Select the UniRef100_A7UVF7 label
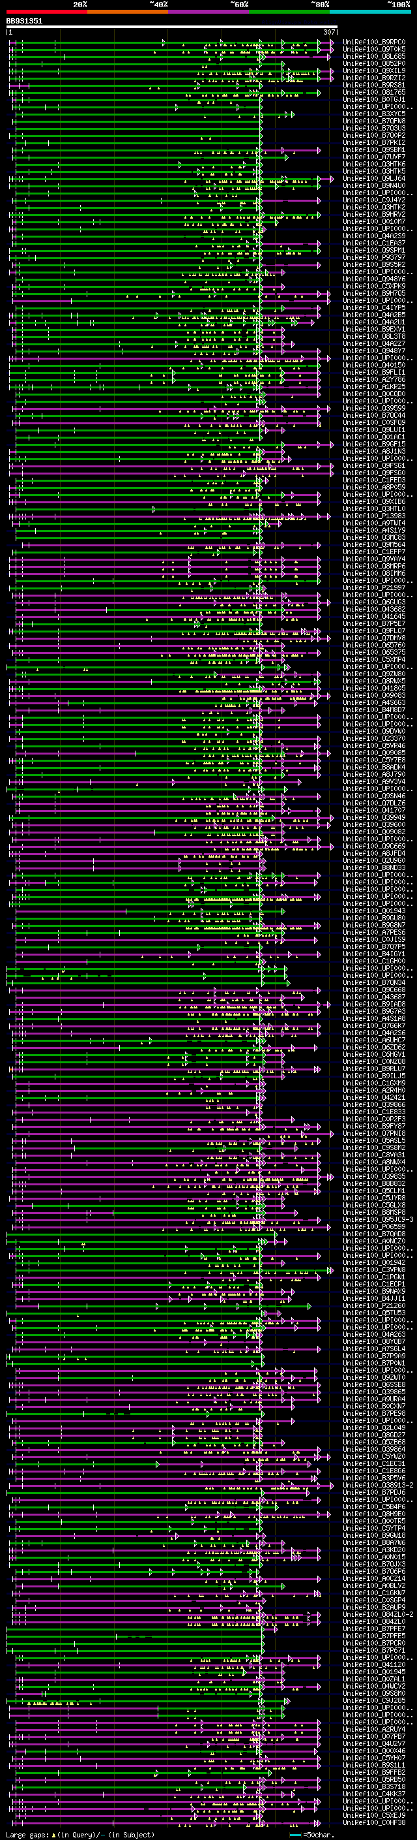 tap(374, 157)
